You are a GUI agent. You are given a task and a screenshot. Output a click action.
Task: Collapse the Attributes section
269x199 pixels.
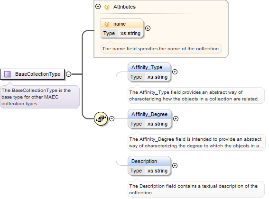(98, 7)
